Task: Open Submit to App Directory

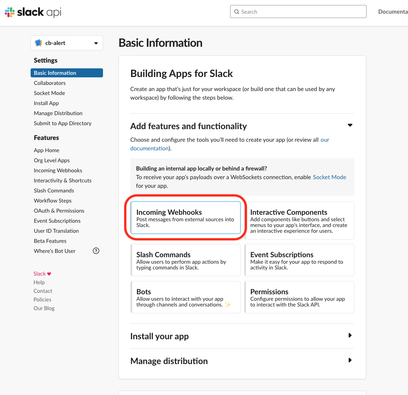Action: pos(63,123)
